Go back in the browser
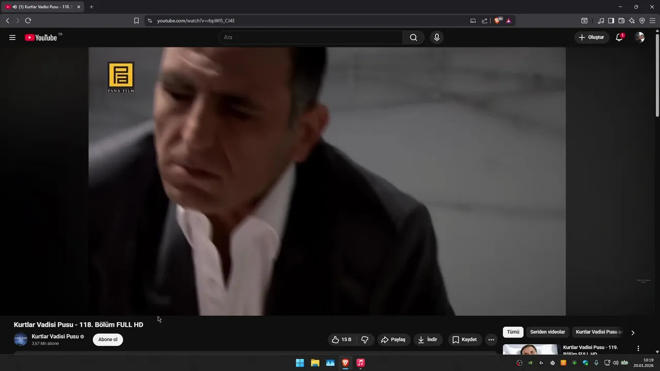660x371 pixels. (7, 21)
